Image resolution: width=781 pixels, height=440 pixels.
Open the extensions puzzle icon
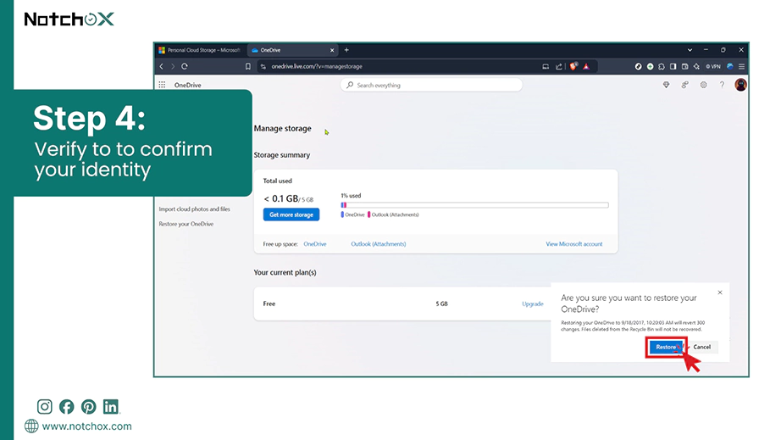(662, 66)
